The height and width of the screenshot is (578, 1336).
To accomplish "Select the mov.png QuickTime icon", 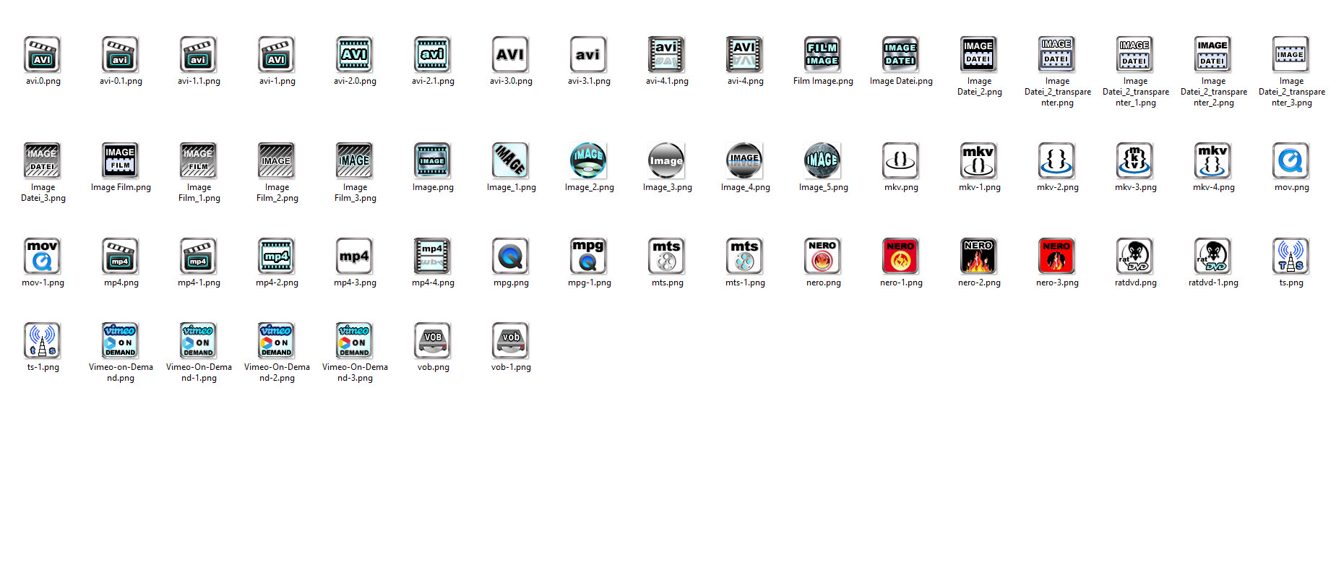I will click(1291, 160).
